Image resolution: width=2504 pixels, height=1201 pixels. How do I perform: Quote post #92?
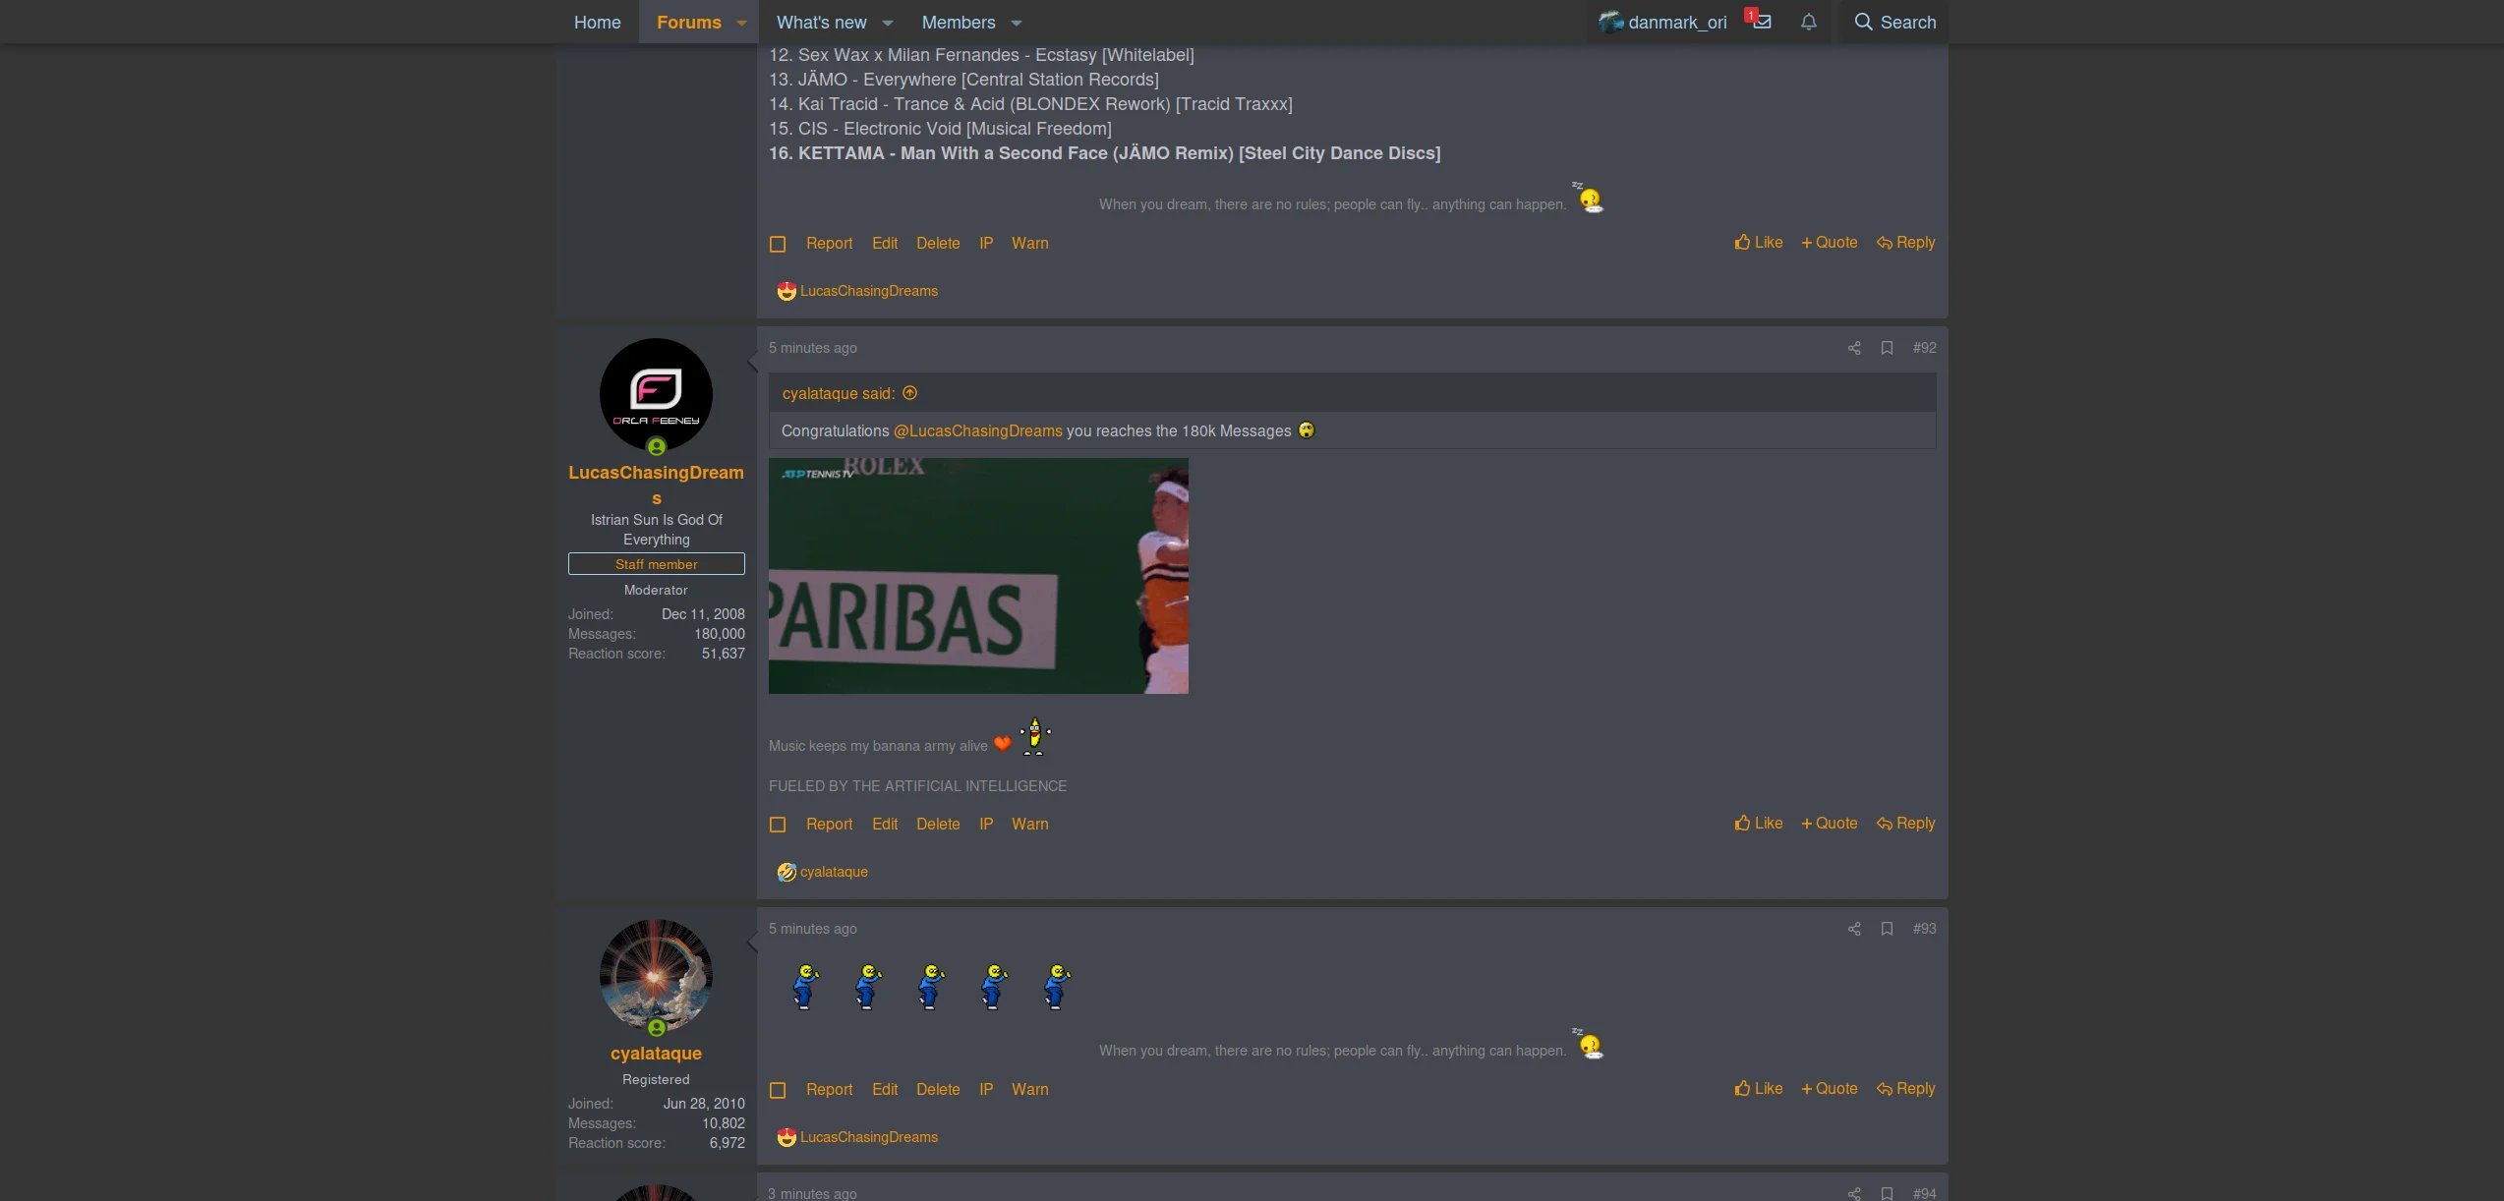1830,824
